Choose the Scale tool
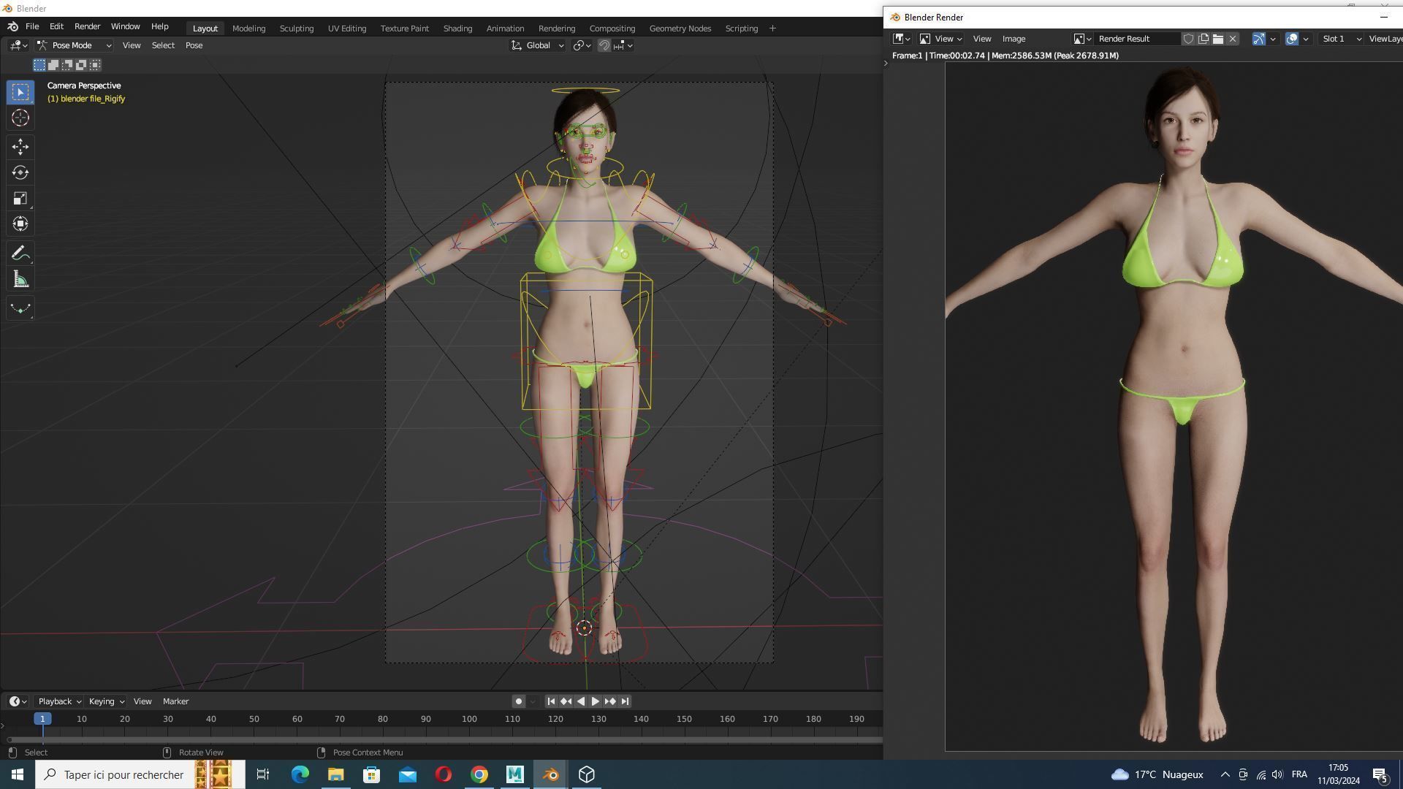This screenshot has height=789, width=1403. pyautogui.click(x=20, y=198)
